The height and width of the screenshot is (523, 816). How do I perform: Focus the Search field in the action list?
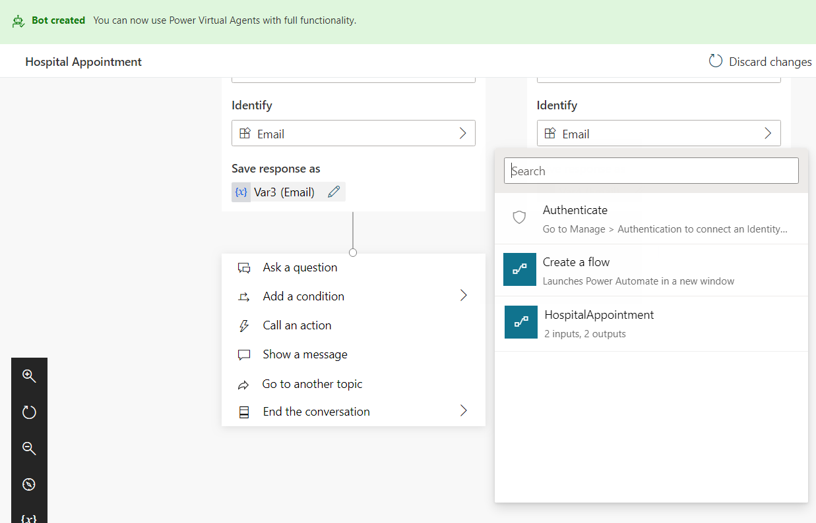click(x=651, y=171)
